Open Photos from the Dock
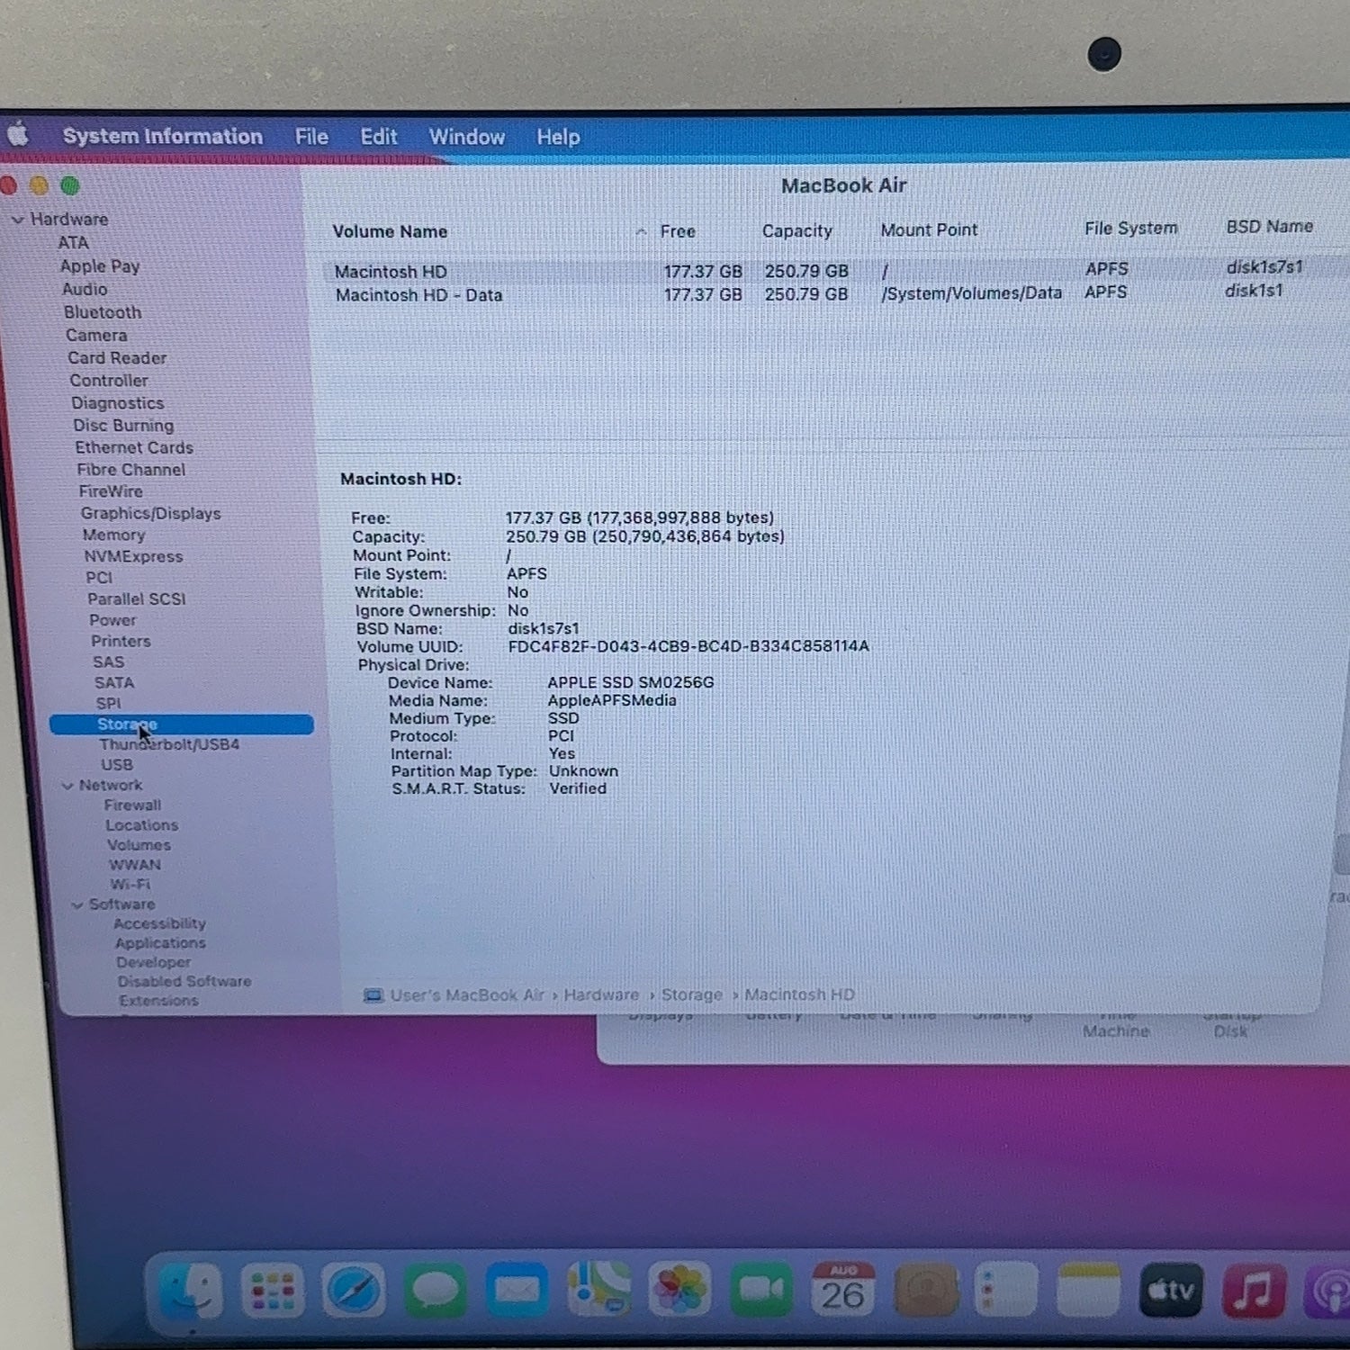Viewport: 1350px width, 1350px height. (680, 1290)
